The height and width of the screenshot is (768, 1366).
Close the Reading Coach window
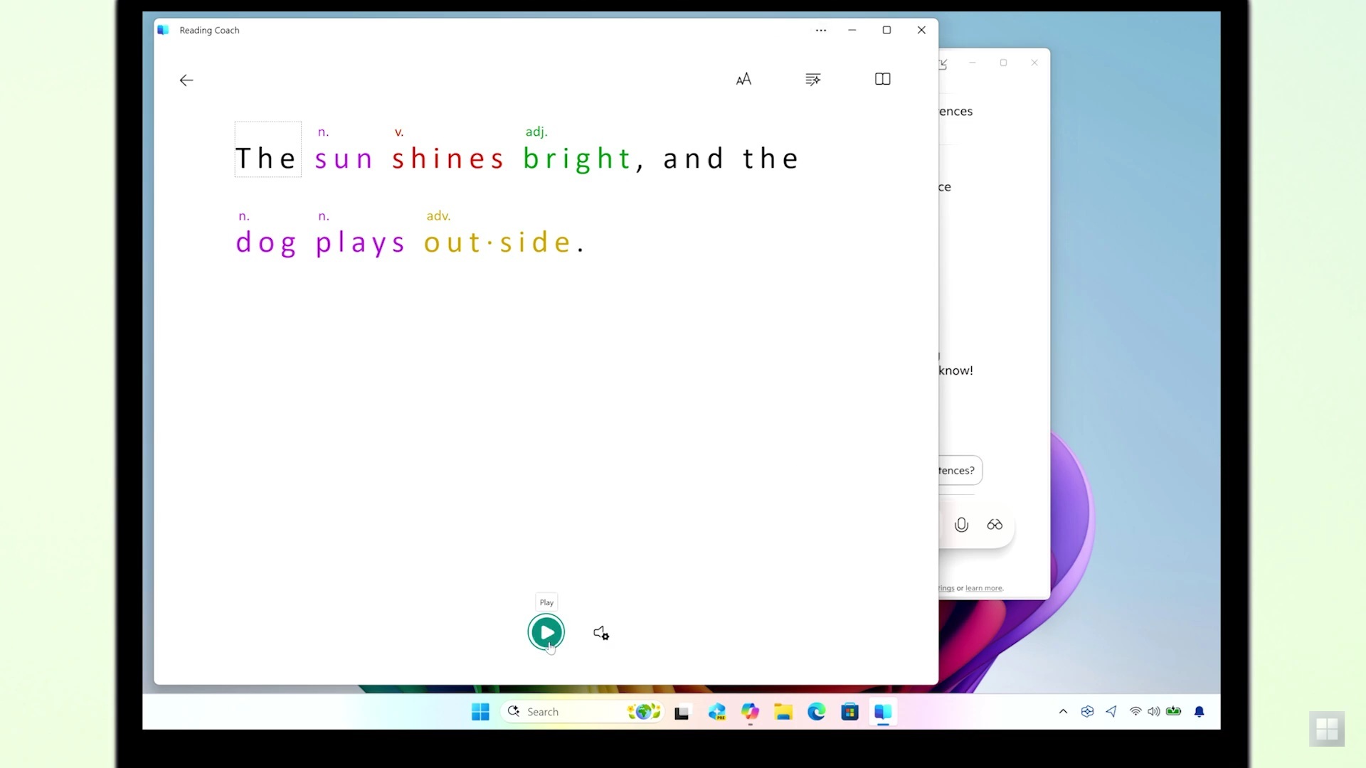[921, 30]
